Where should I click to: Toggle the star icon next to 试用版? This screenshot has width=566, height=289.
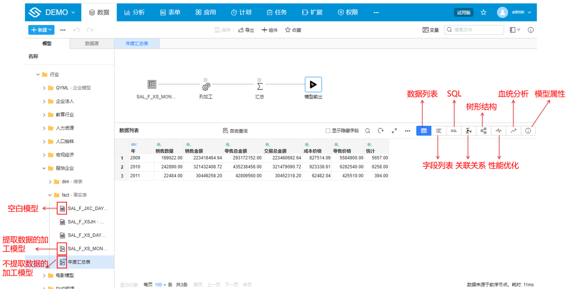pyautogui.click(x=483, y=12)
